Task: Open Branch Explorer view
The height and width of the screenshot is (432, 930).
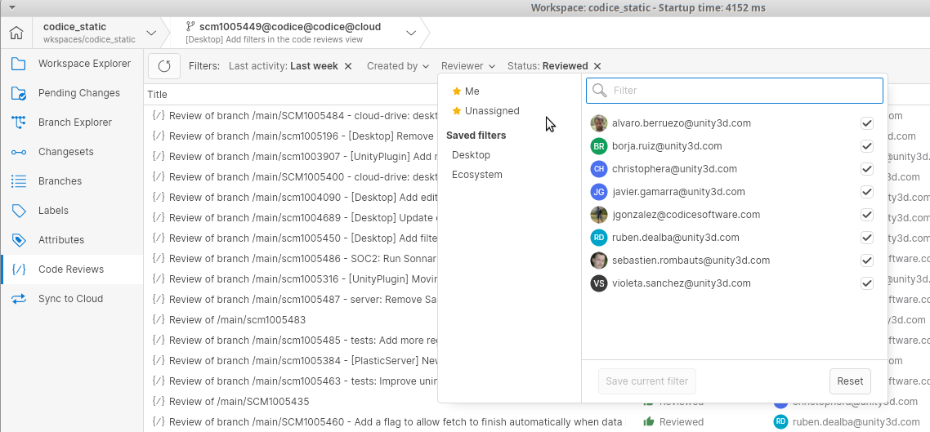Action: 72,122
